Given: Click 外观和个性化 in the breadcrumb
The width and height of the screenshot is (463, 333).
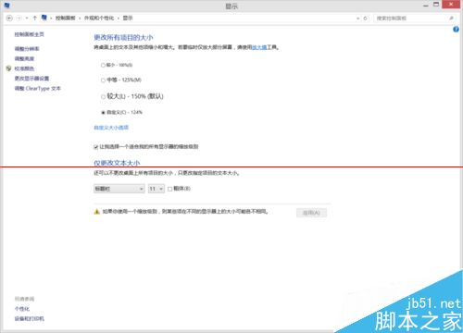Looking at the screenshot, I should point(99,18).
